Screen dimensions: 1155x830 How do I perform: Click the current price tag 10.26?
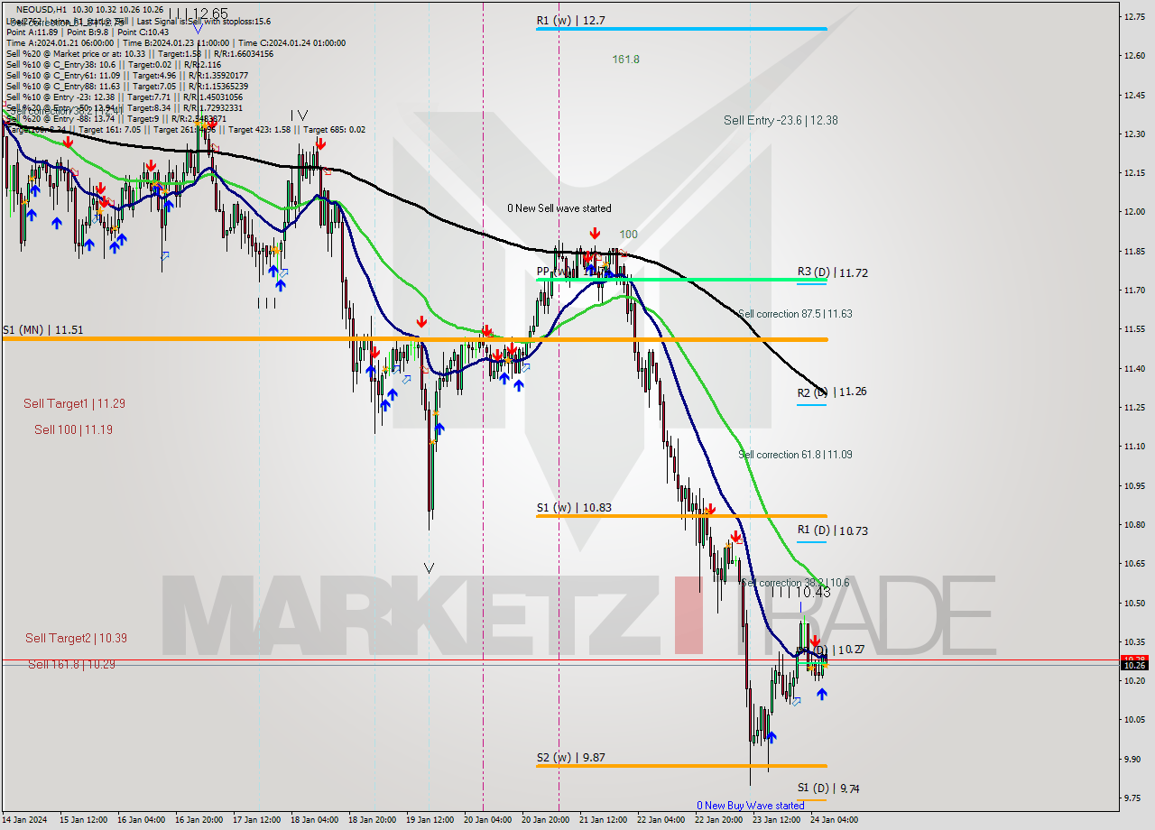tap(1134, 665)
